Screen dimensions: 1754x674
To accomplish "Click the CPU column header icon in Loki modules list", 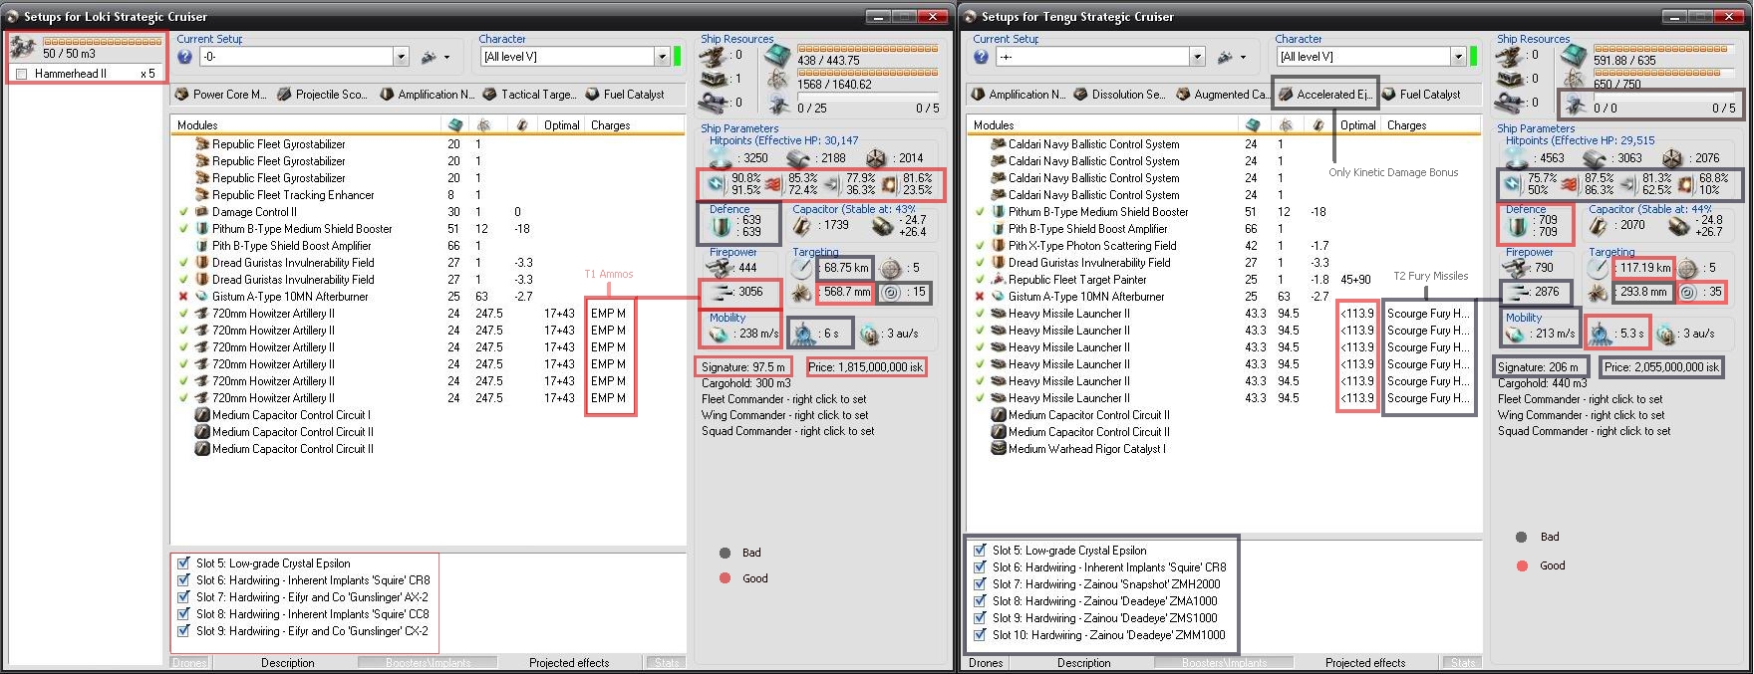I will click(455, 125).
